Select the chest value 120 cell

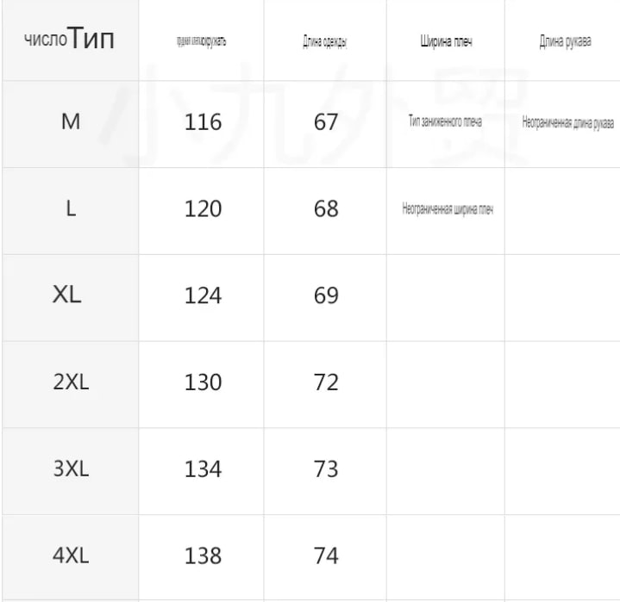203,208
